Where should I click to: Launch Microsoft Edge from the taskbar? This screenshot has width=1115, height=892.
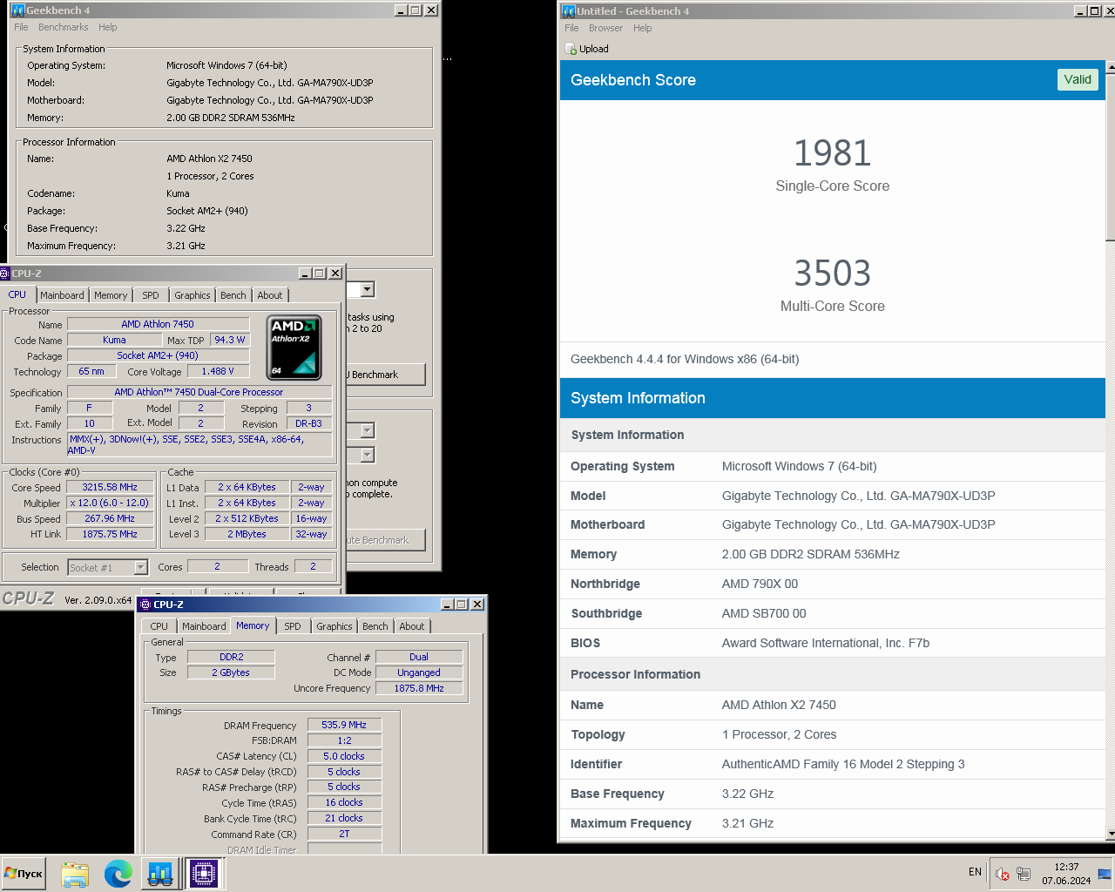pyautogui.click(x=118, y=874)
